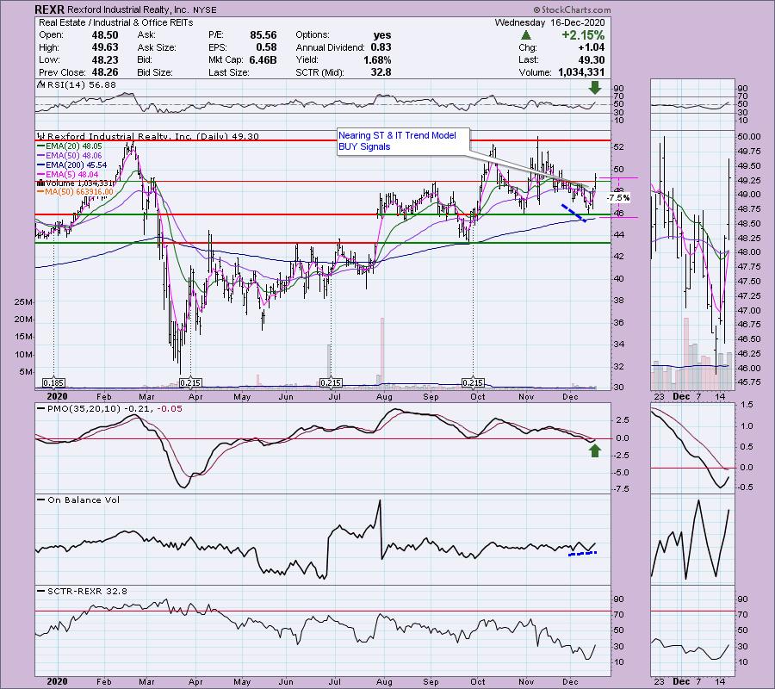Screen dimensions: 775x689
Task: Click the 'On Balance Vol' panel label
Action: (84, 500)
